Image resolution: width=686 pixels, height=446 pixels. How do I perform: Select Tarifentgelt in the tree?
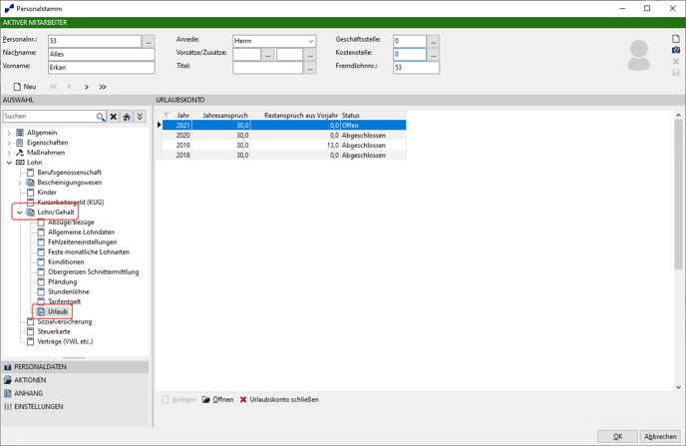pyautogui.click(x=64, y=301)
